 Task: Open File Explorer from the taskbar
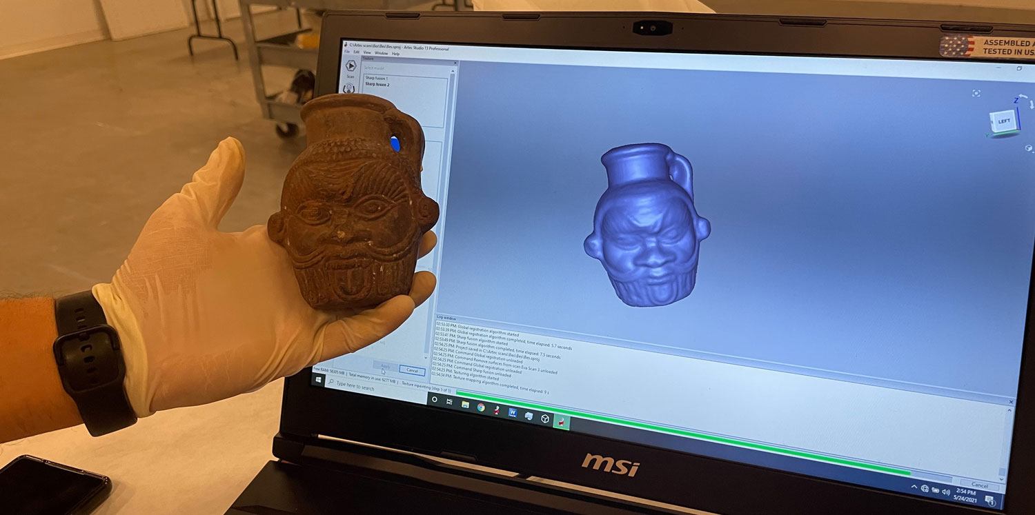[465, 405]
